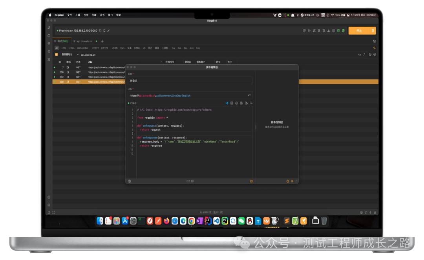Open Chrome in the Dock
424x260 pixels.
pos(192,221)
